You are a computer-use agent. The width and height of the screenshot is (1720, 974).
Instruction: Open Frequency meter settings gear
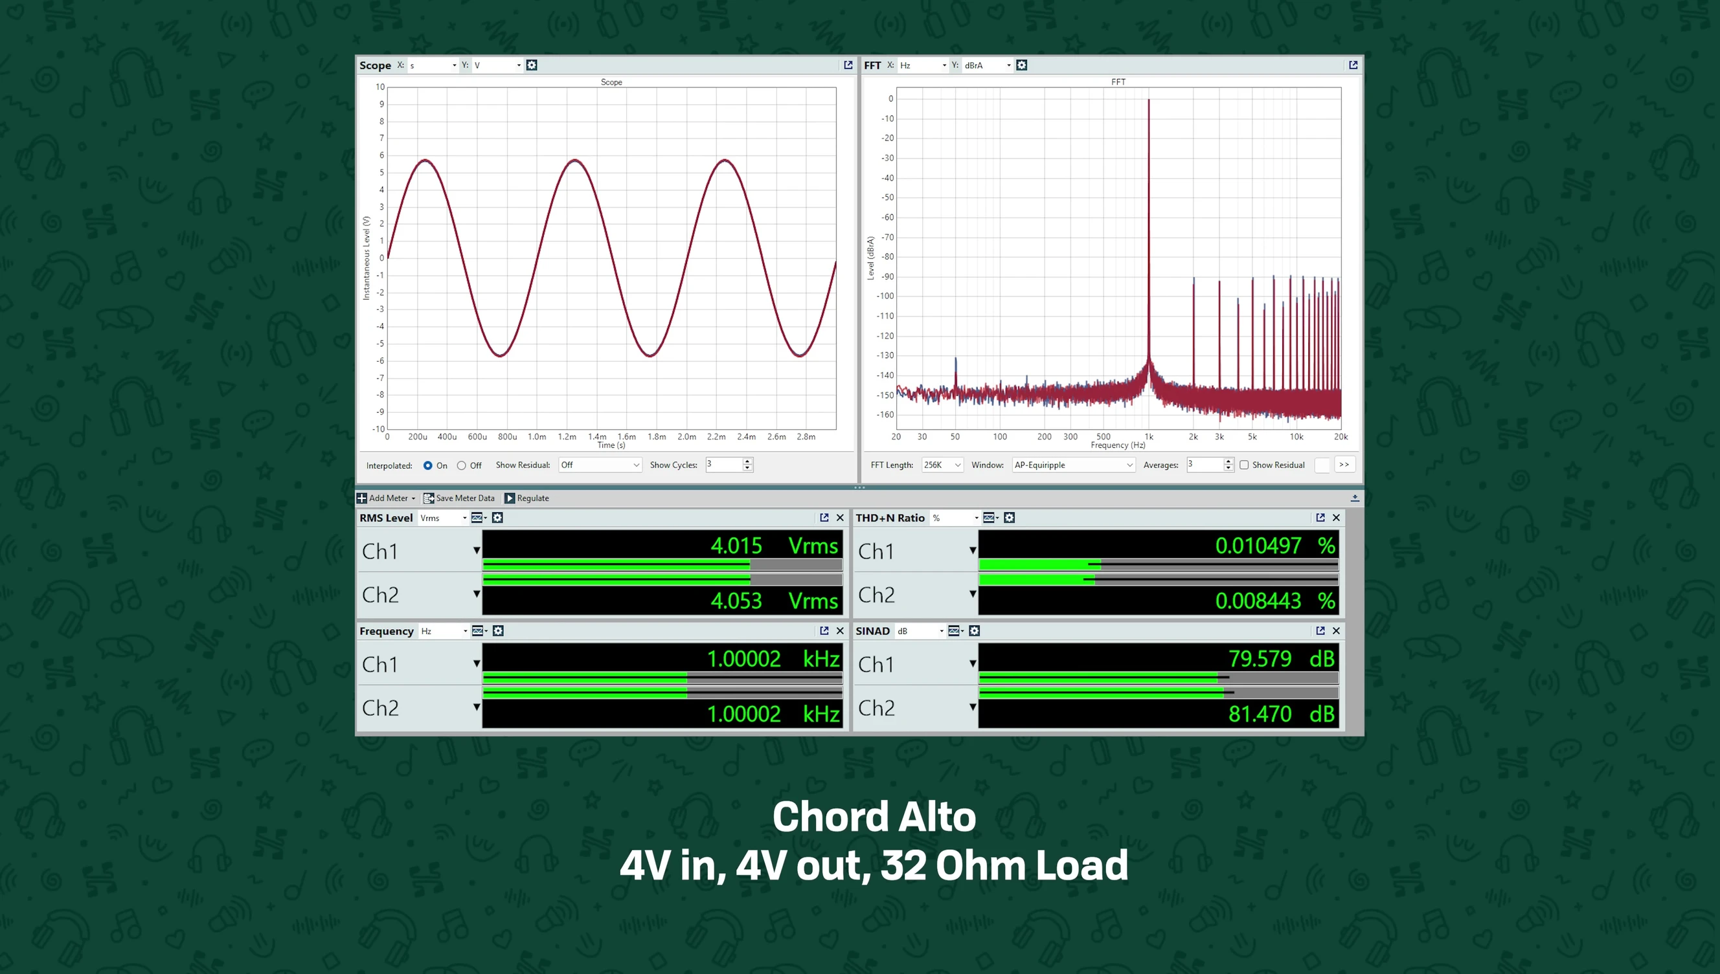[498, 631]
